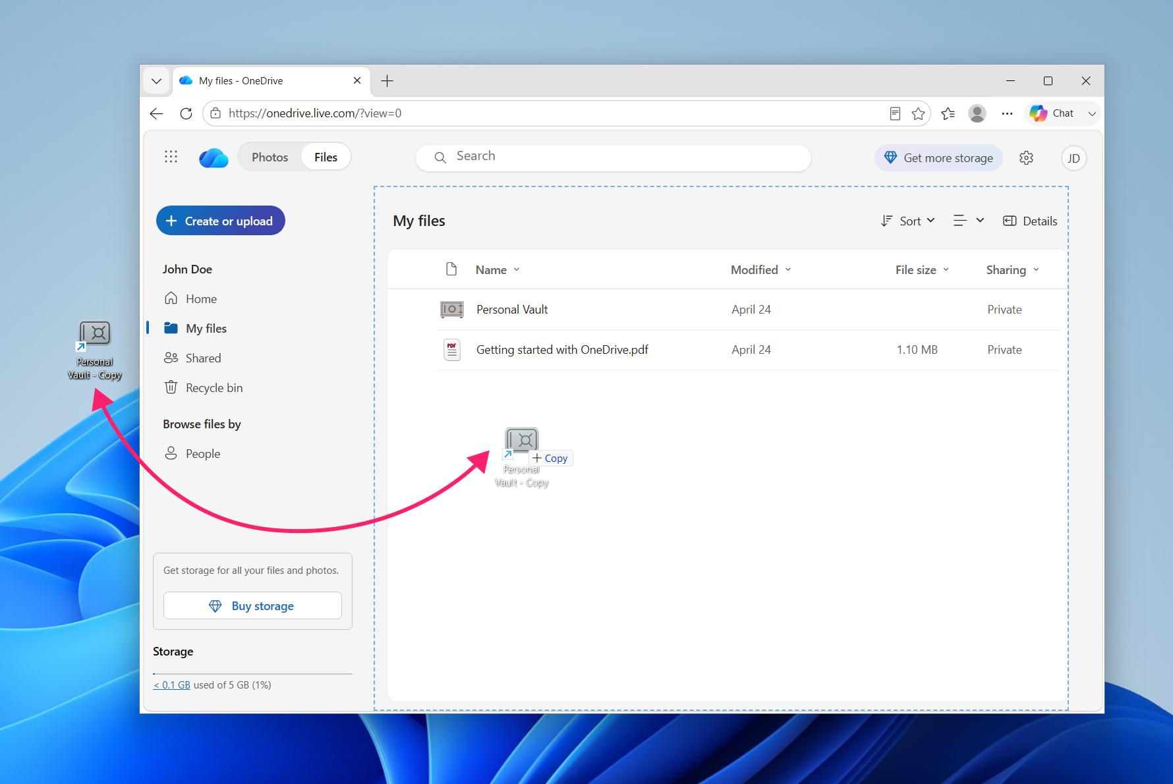Click Get more storage button

(938, 158)
